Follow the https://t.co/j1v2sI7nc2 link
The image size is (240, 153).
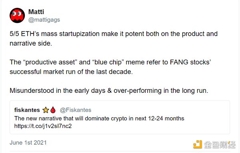click(43, 126)
